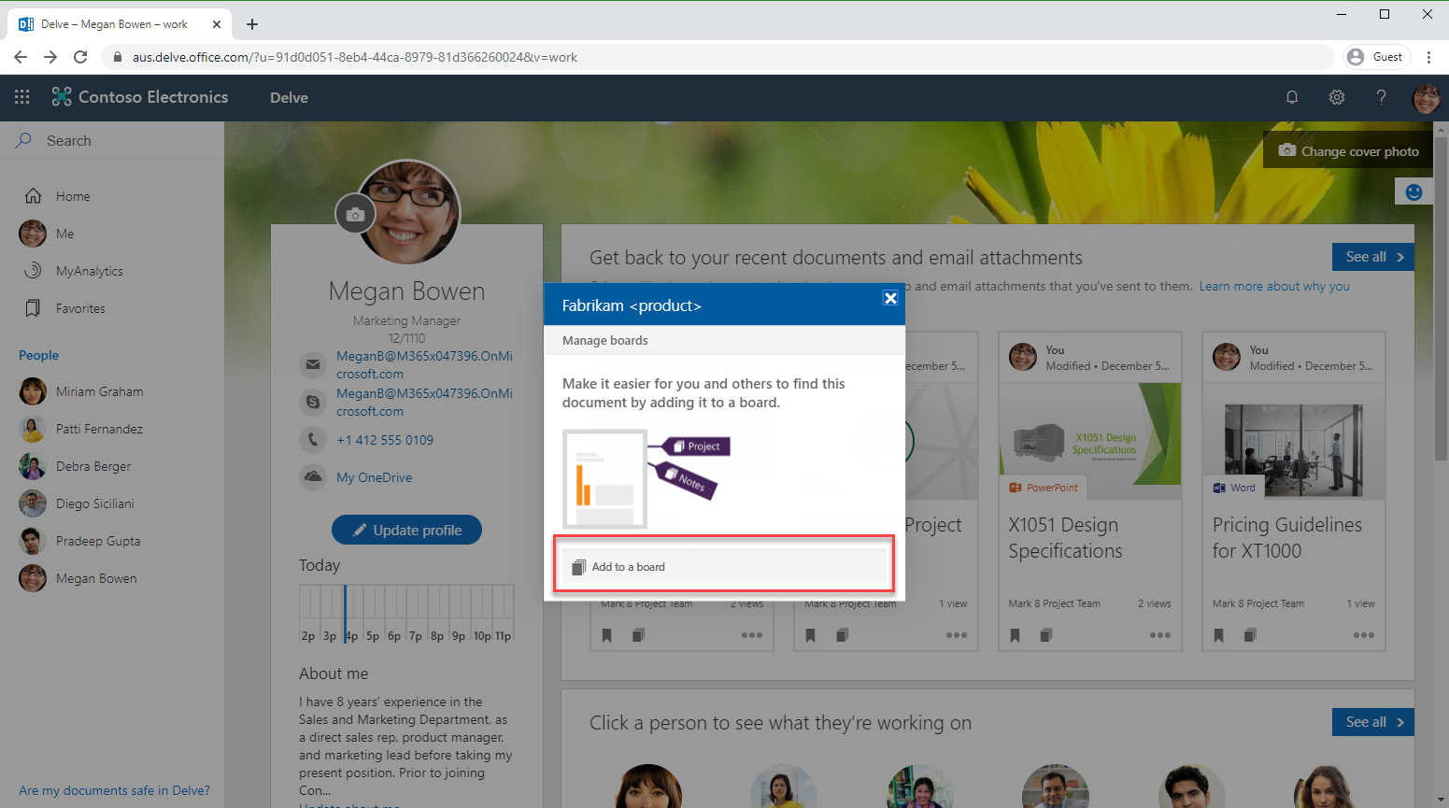Screen dimensions: 1449x808
Task: Click the Update profile button
Action: click(406, 530)
